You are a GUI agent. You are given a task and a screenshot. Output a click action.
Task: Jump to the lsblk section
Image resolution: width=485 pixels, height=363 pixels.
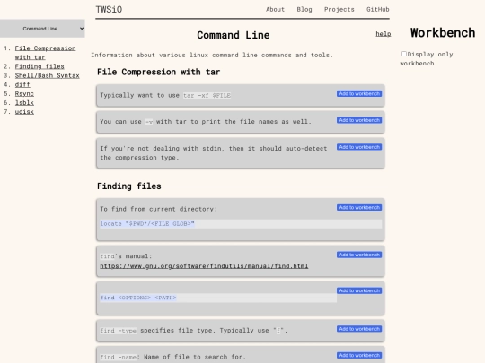[24, 102]
